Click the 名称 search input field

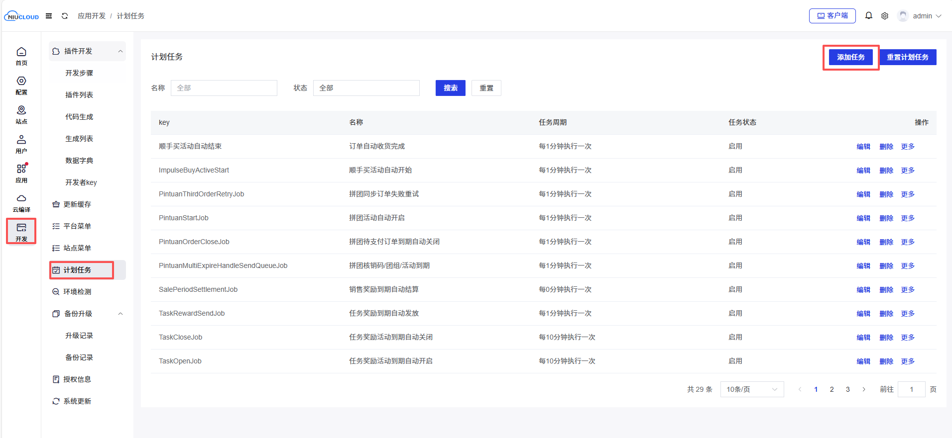pos(224,88)
